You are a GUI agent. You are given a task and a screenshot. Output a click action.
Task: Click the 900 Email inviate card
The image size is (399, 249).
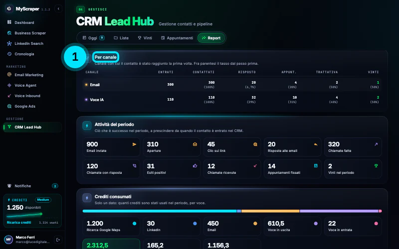coord(111,147)
